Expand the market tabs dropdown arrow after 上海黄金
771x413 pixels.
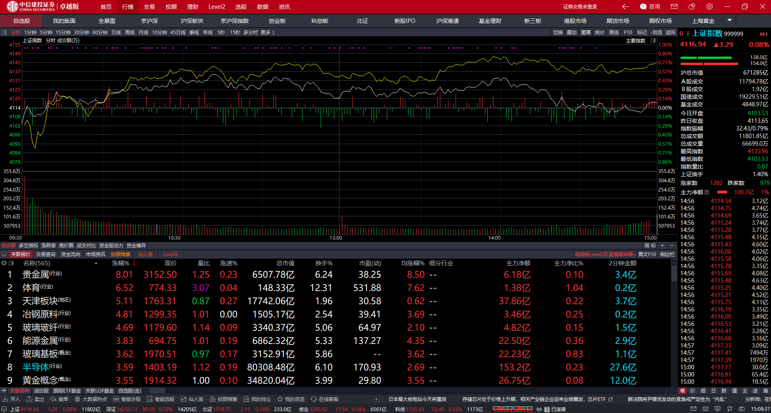(x=730, y=20)
